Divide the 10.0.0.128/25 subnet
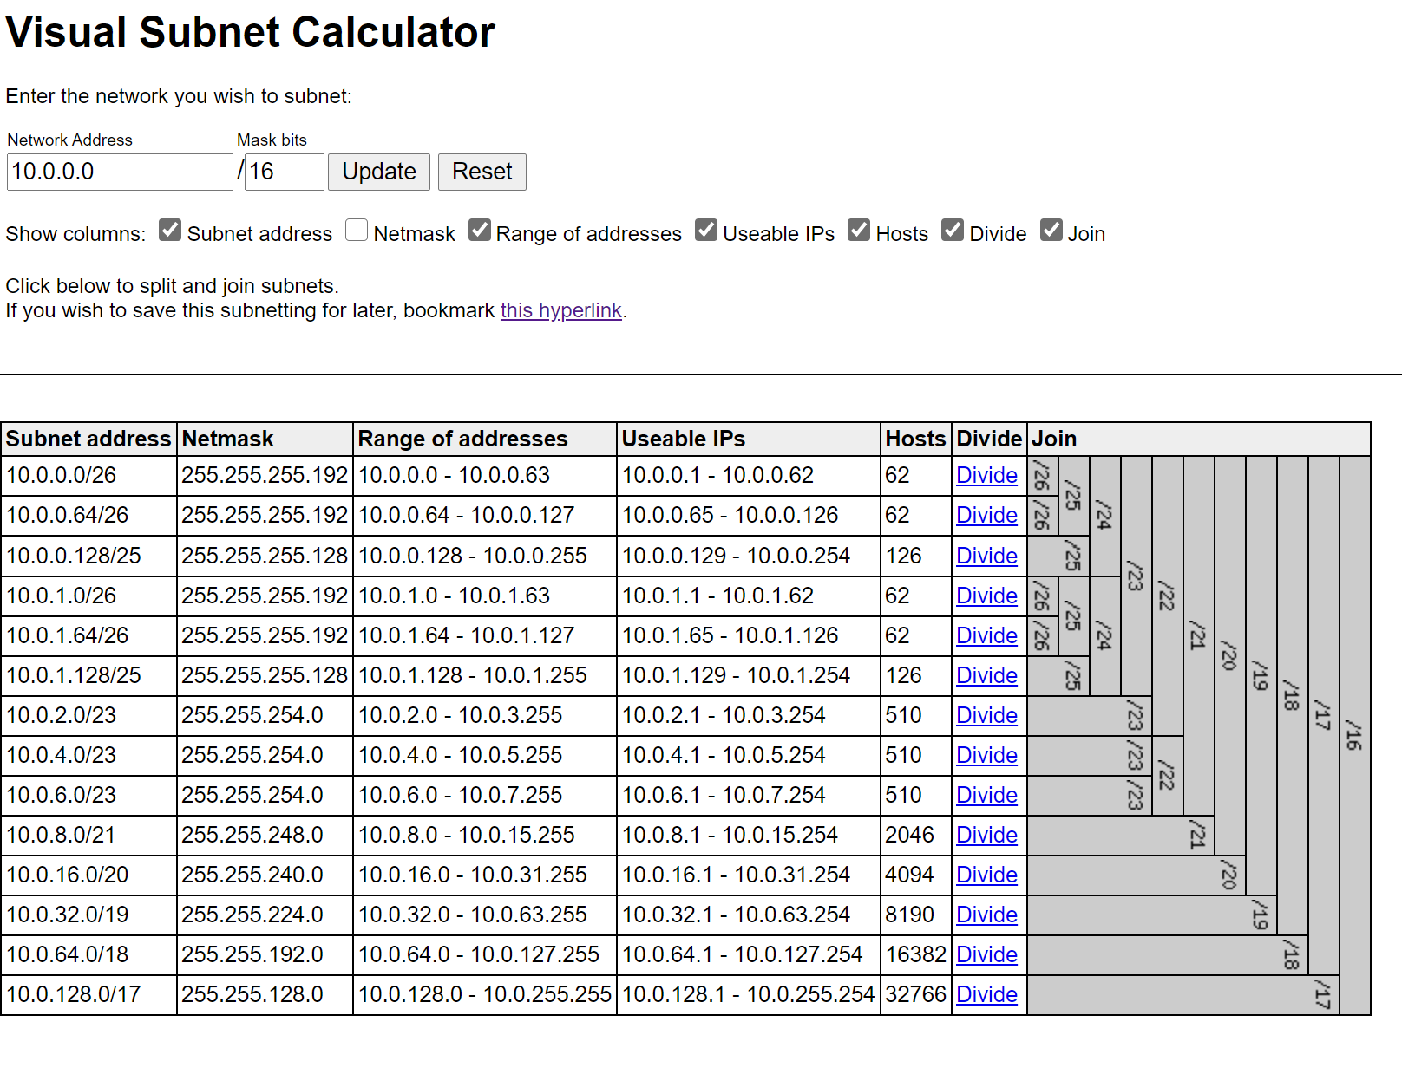1402x1087 pixels. pyautogui.click(x=986, y=556)
